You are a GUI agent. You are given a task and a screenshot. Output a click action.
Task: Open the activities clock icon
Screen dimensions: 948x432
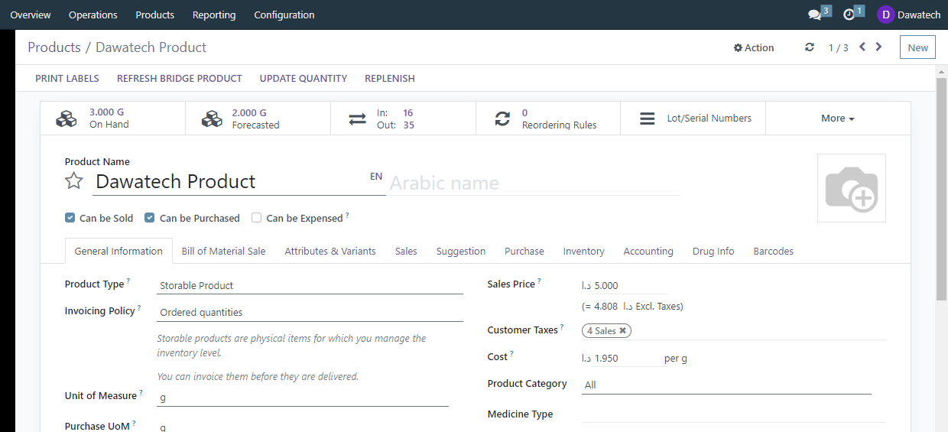point(849,15)
